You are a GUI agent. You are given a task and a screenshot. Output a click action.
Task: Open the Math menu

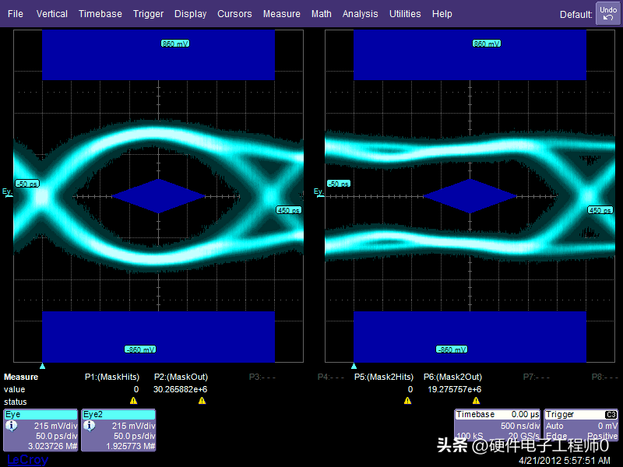click(x=321, y=14)
